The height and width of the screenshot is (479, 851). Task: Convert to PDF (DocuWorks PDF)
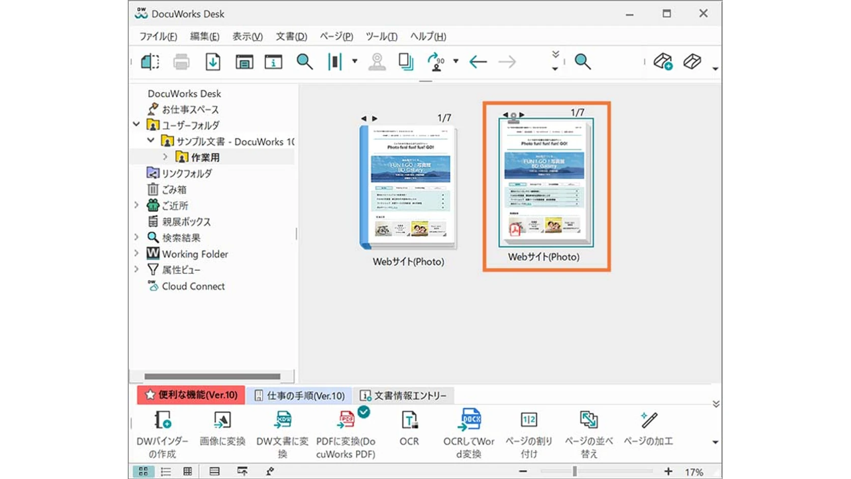pos(346,434)
